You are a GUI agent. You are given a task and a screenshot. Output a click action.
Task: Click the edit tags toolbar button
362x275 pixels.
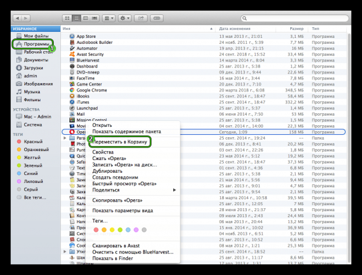[157, 18]
